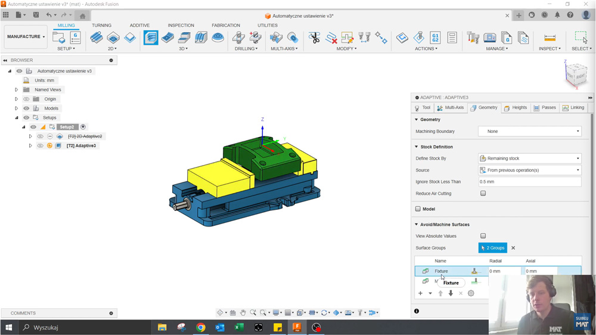Screen dimensions: 596x335
Task: Open the TURNING ribbon tab
Action: (101, 26)
